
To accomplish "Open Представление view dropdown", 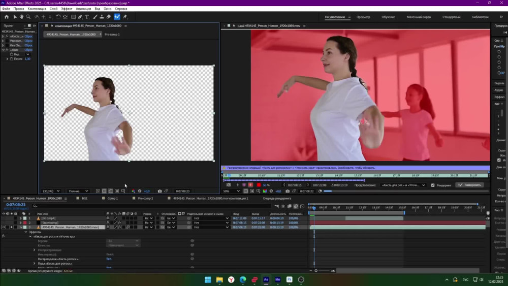I will pos(403,185).
